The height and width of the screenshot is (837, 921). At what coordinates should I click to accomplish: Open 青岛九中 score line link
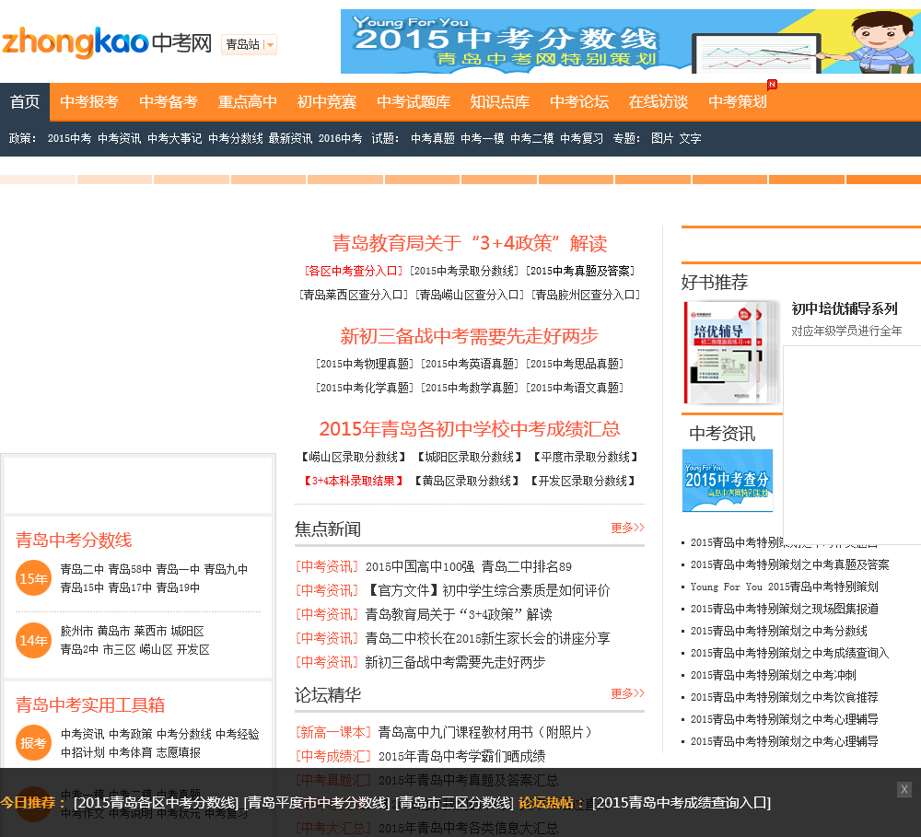click(x=226, y=569)
